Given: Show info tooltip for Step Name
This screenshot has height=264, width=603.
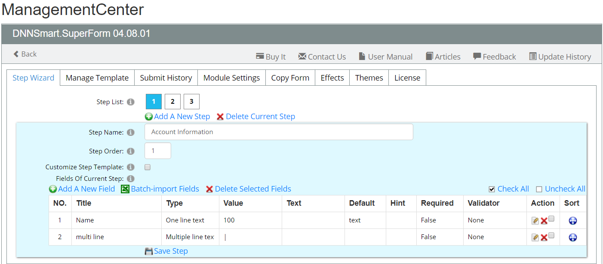Looking at the screenshot, I should (x=131, y=132).
